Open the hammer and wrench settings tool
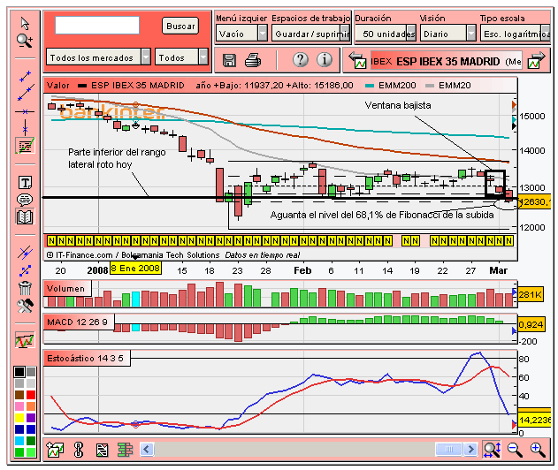 [x=25, y=306]
